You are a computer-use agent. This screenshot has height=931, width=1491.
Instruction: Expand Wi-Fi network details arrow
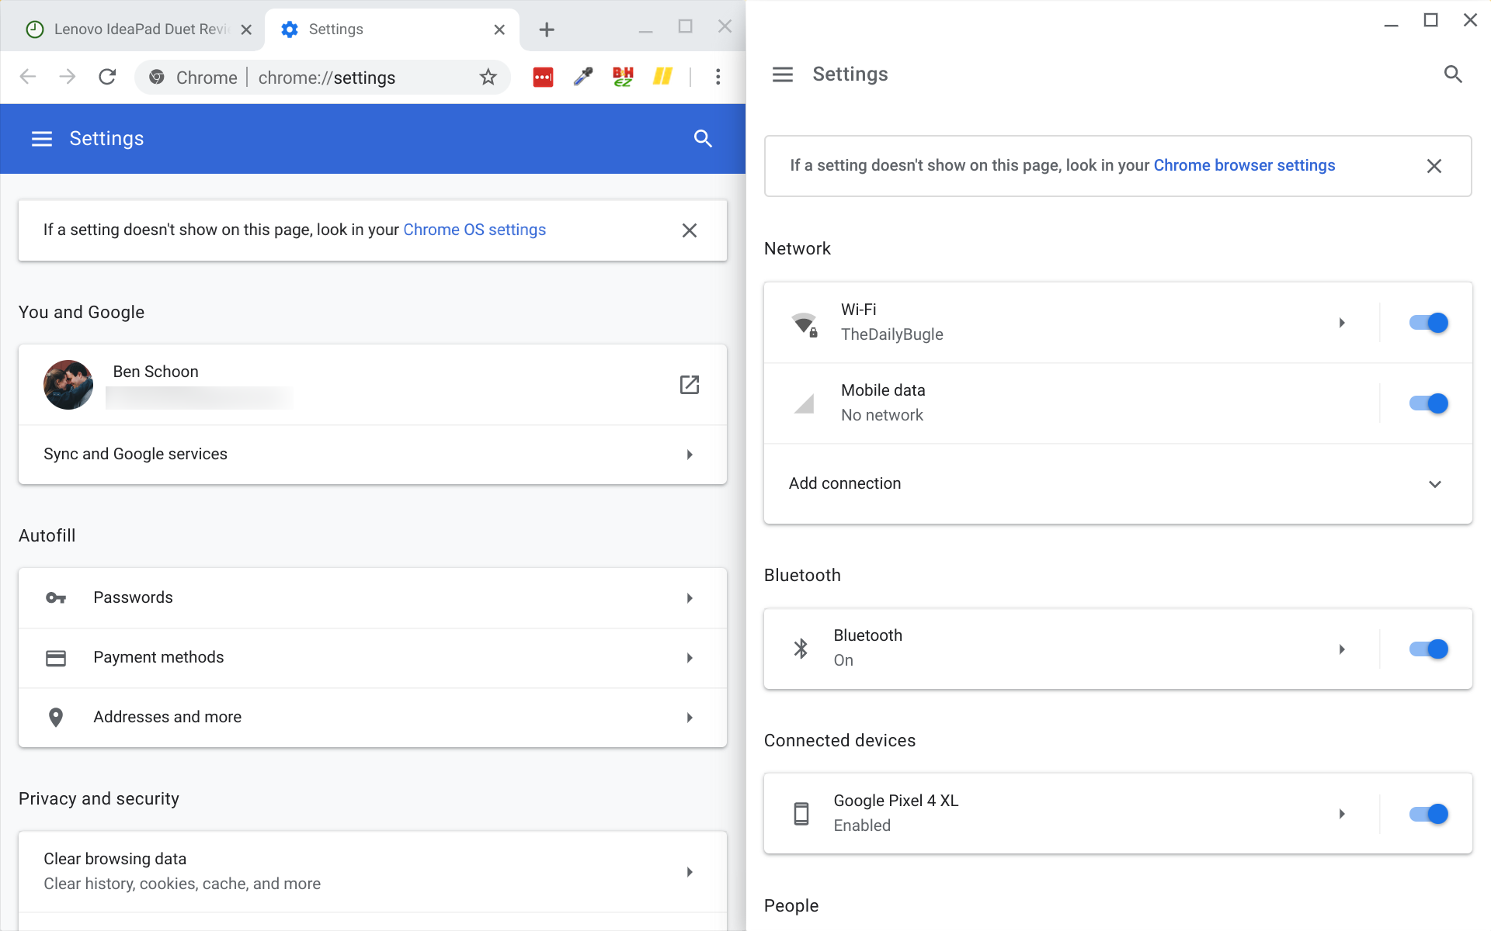(x=1341, y=323)
